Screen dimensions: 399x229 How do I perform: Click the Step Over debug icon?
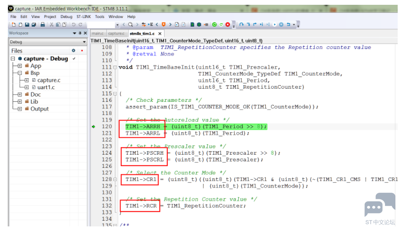pyautogui.click(x=241, y=24)
